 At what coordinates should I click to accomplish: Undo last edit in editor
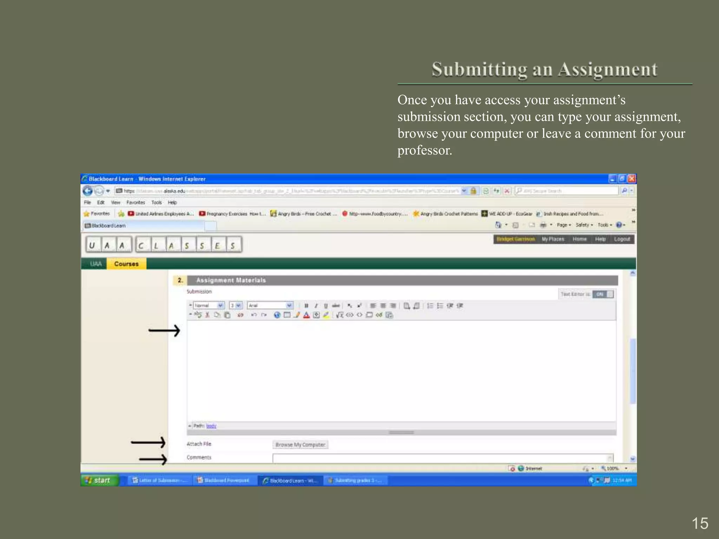coord(254,315)
